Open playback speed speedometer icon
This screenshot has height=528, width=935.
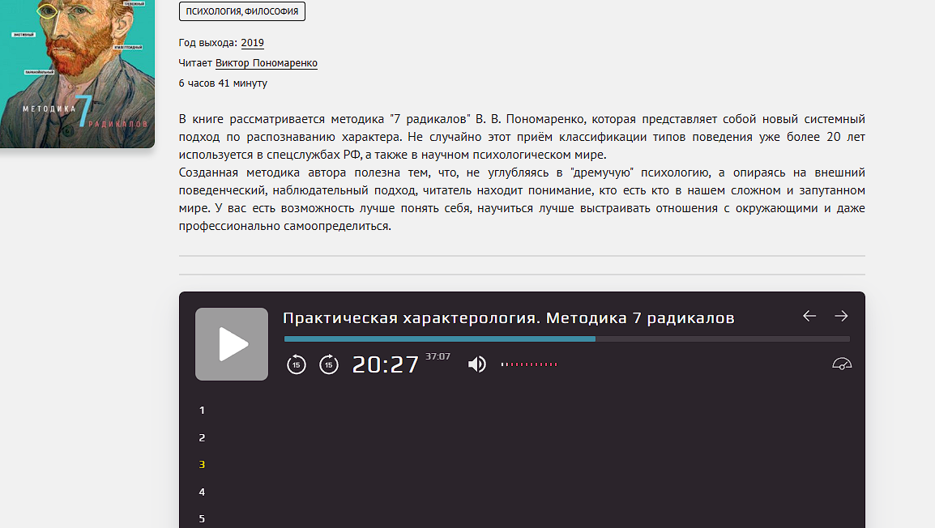[x=842, y=364]
